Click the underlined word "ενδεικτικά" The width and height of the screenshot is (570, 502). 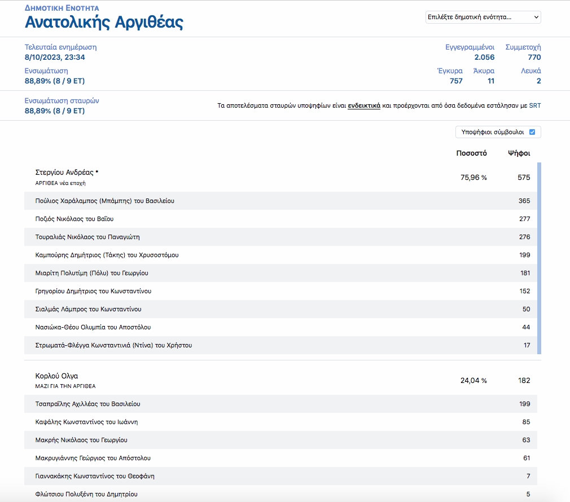pyautogui.click(x=363, y=105)
